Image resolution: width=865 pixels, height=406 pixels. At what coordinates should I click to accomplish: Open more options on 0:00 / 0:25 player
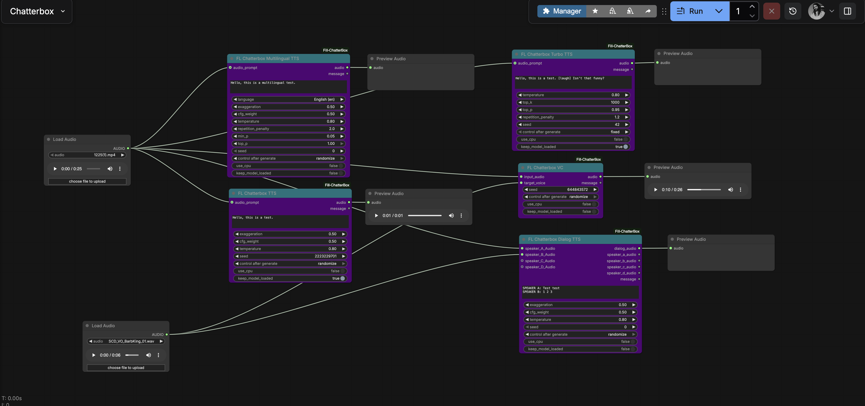(120, 169)
